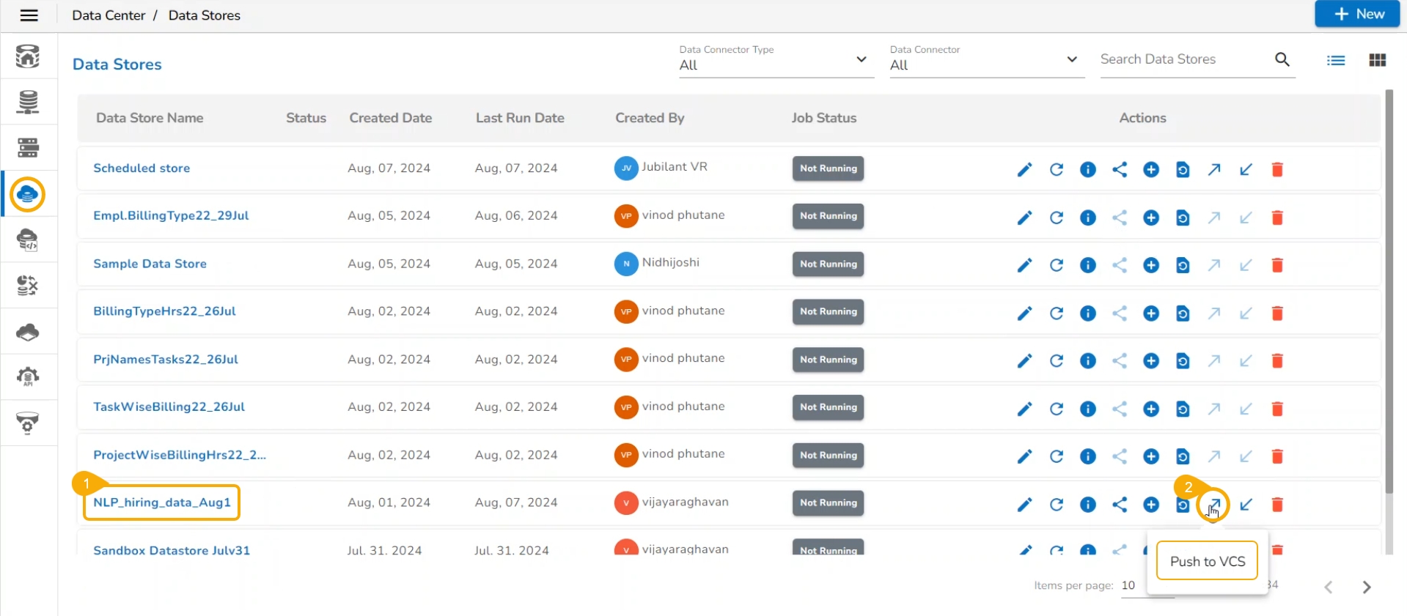Select the Push to VCS tooltip option
This screenshot has height=616, width=1407.
click(x=1207, y=561)
